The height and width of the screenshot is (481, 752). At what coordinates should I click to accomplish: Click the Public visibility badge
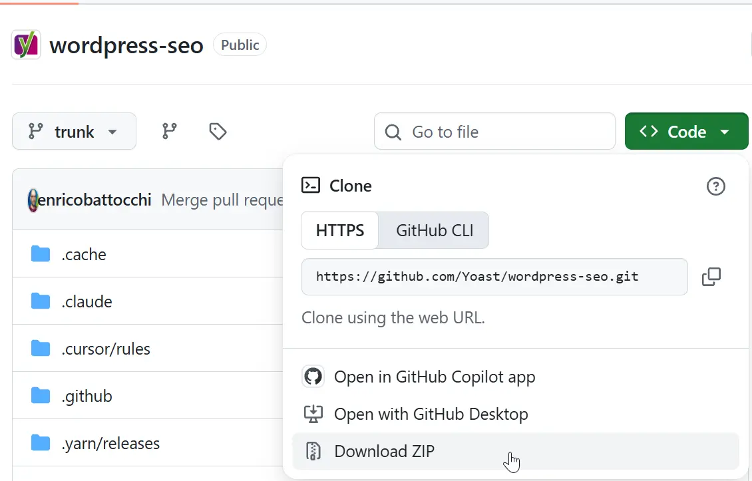pos(240,45)
